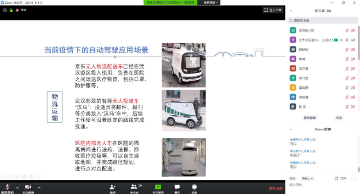Click the JD delivery vehicle photo
Image resolution: width=360 pixels, height=194 pixels.
point(184,65)
